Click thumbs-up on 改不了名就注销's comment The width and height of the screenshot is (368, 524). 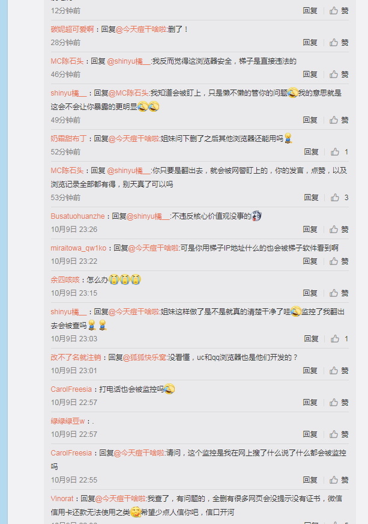tap(339, 371)
